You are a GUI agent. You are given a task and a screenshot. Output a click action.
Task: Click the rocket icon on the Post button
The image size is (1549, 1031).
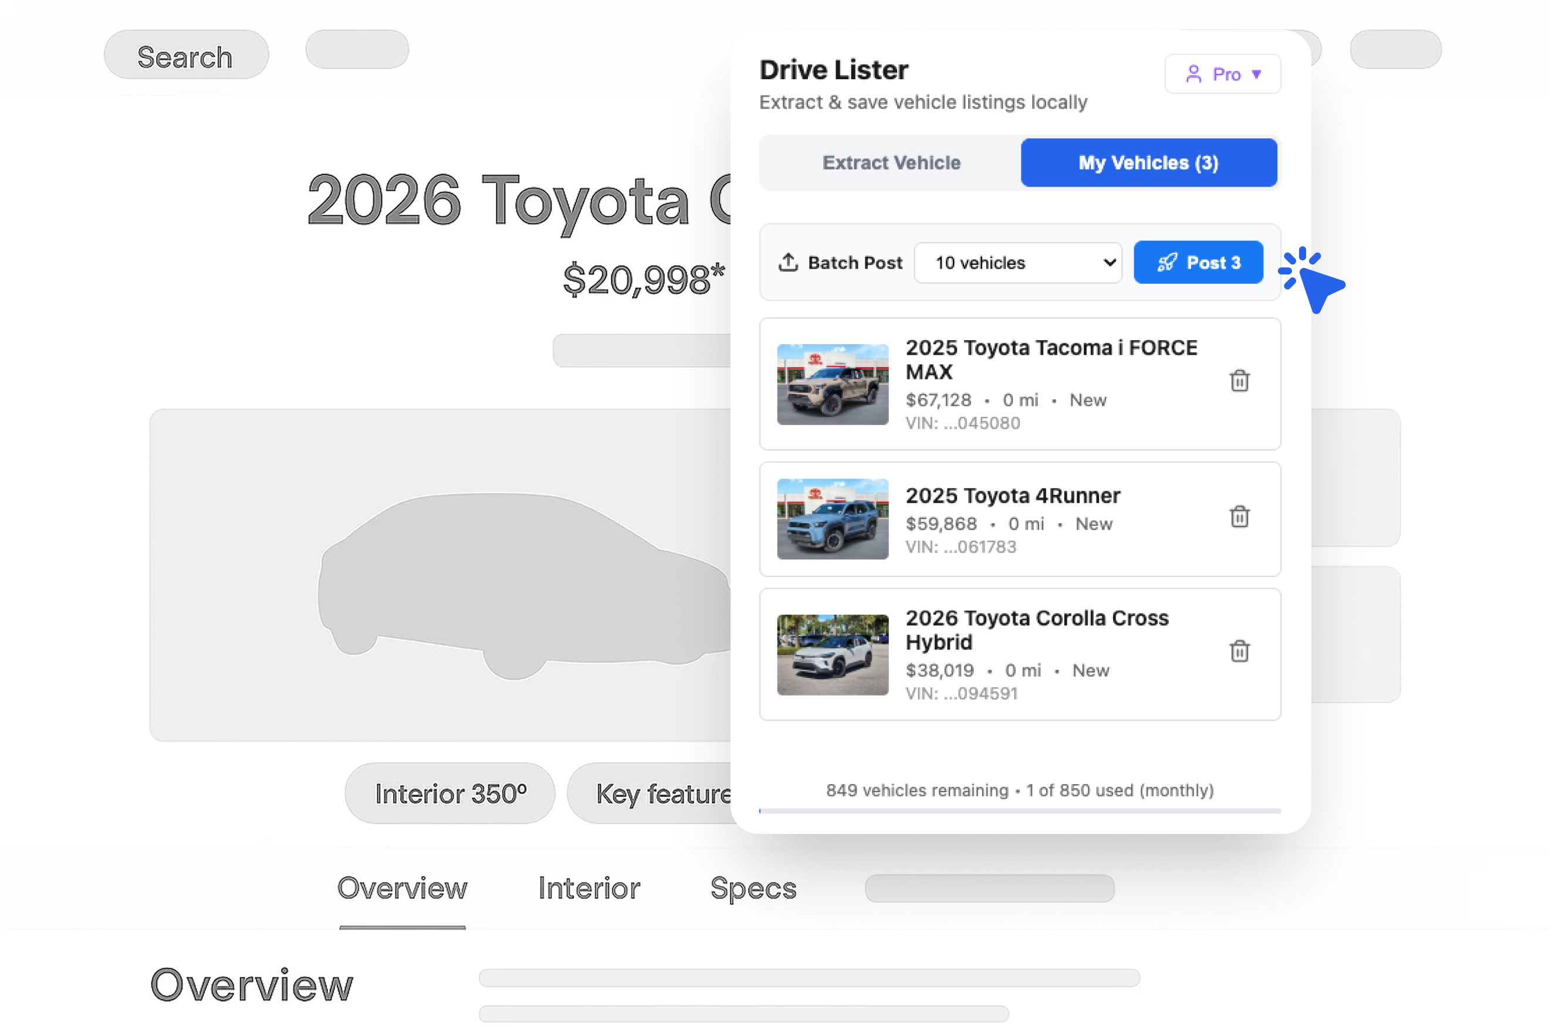coord(1166,262)
